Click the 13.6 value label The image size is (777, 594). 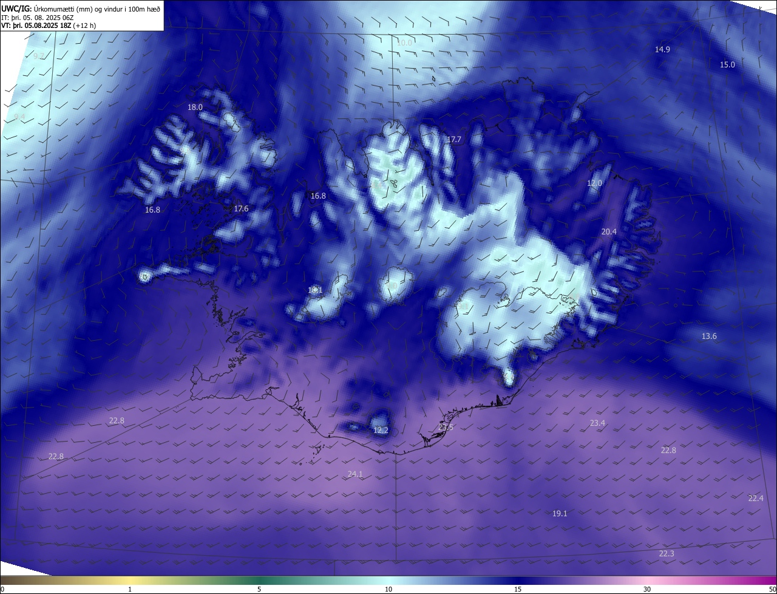point(709,336)
